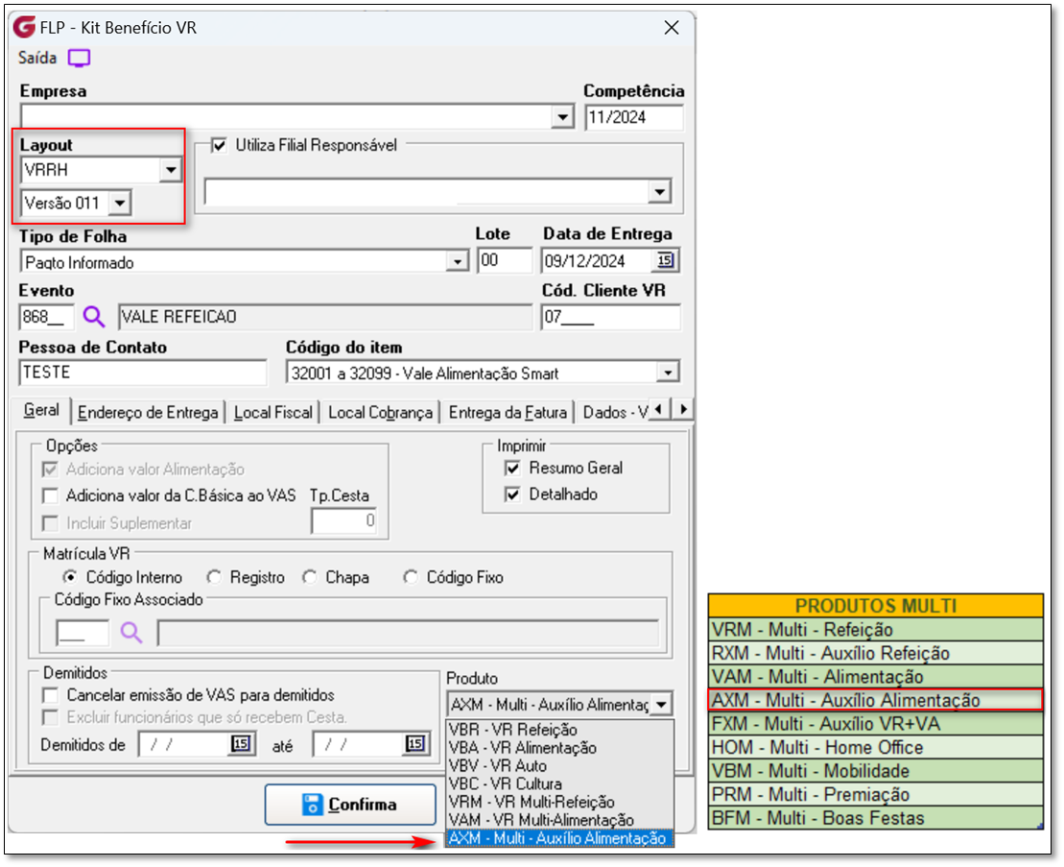Select the Código Interno radio option
Screen dimensions: 1064x867
(x=70, y=577)
